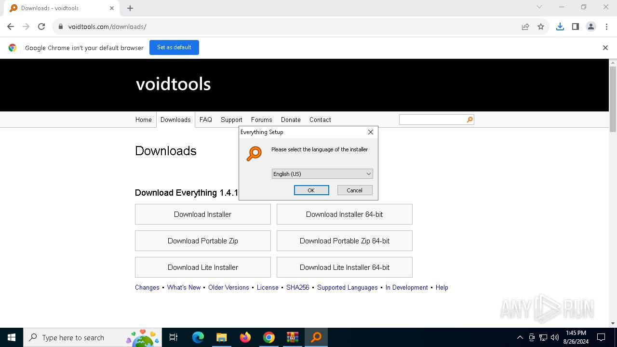Image resolution: width=617 pixels, height=347 pixels.
Task: Reload the voidtools page
Action: tap(41, 27)
